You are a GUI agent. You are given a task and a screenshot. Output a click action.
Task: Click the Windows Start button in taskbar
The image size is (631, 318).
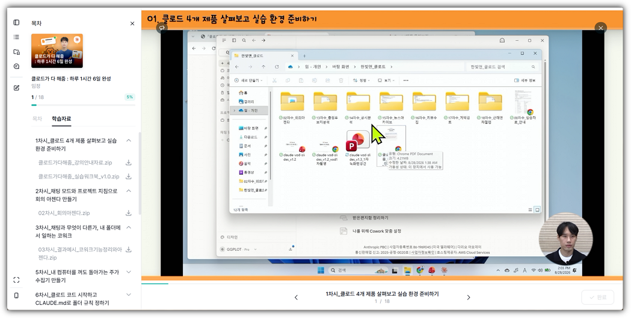(321, 270)
